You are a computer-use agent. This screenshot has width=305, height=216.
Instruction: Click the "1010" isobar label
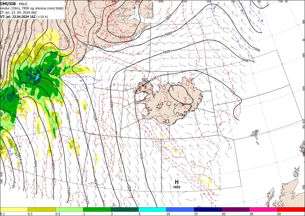[x=6, y=41]
